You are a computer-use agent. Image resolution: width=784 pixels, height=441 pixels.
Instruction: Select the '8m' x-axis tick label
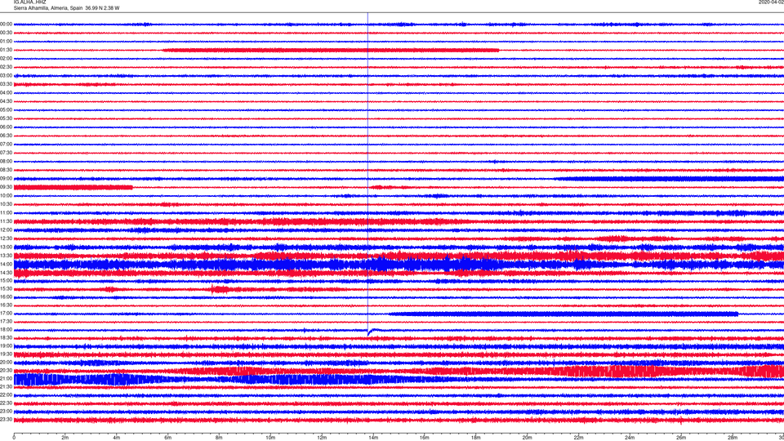[x=219, y=438]
